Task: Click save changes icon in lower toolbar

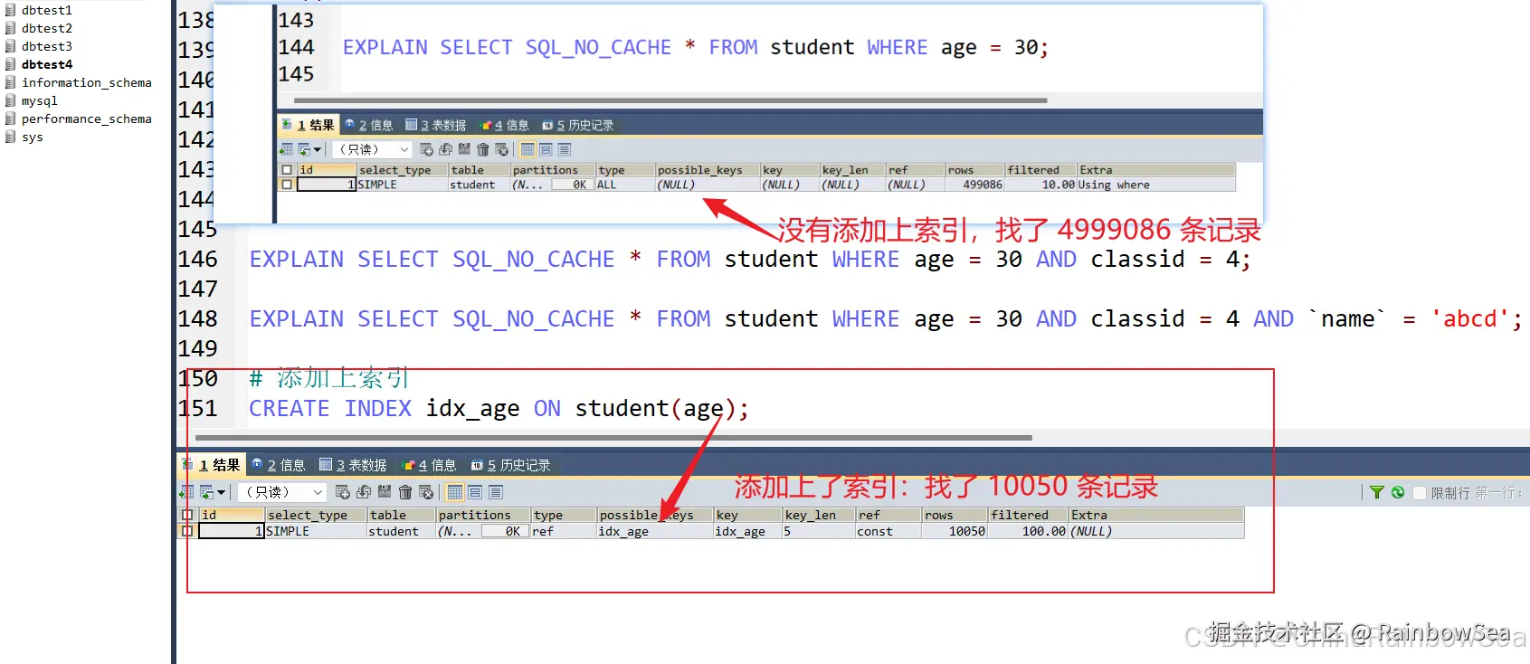Action: click(385, 492)
